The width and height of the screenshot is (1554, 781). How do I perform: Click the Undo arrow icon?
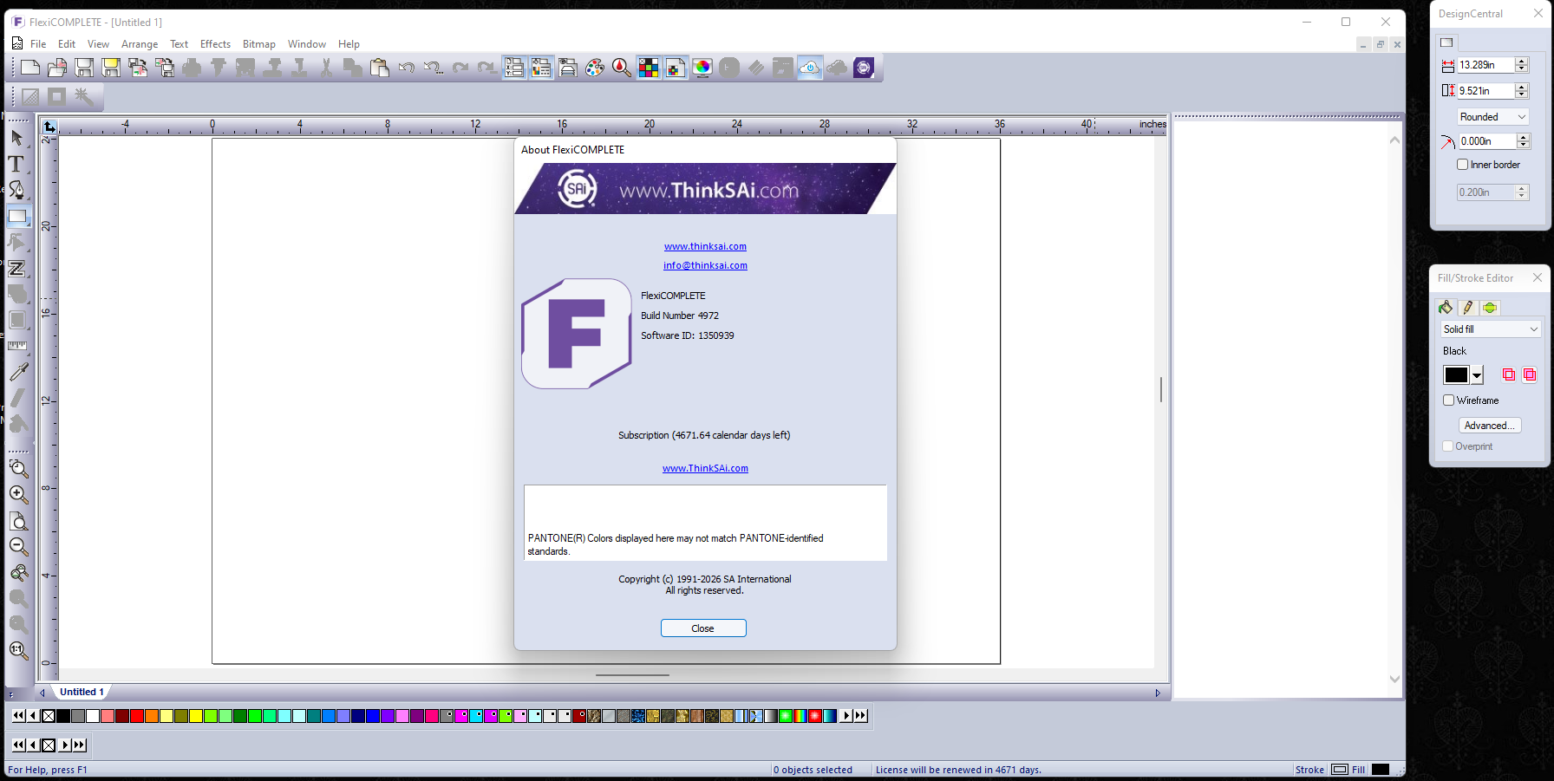[x=407, y=68]
